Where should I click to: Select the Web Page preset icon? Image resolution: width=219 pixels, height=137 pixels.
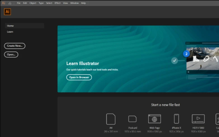pyautogui.click(x=154, y=119)
